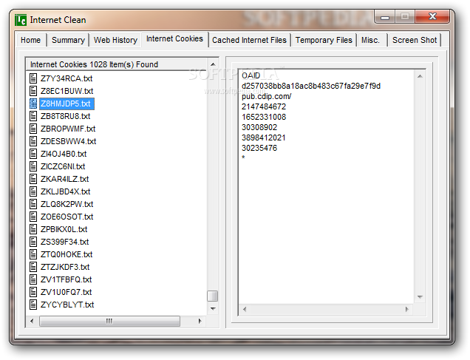Click file icon next to ZOE6OSOT.txt

(x=33, y=217)
